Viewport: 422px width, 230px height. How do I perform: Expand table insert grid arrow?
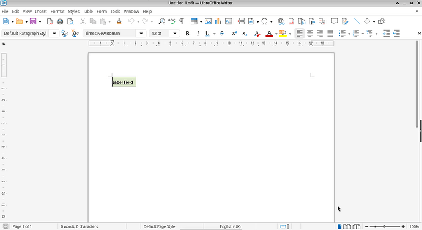click(201, 22)
